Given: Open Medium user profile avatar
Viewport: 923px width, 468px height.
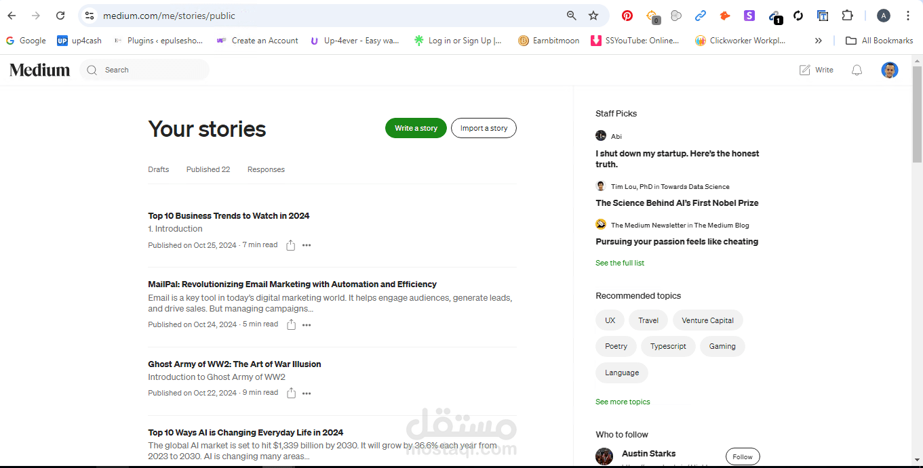Looking at the screenshot, I should point(890,70).
